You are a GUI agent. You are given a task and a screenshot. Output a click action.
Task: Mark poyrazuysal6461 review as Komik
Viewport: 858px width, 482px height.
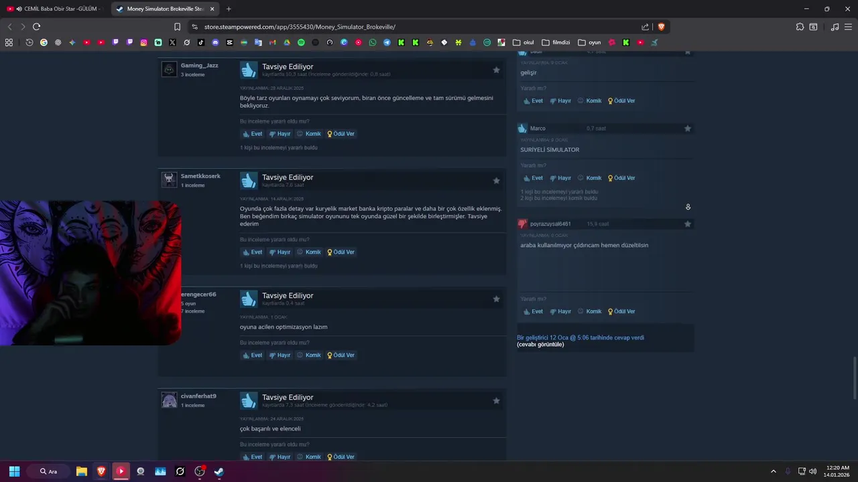tap(590, 311)
